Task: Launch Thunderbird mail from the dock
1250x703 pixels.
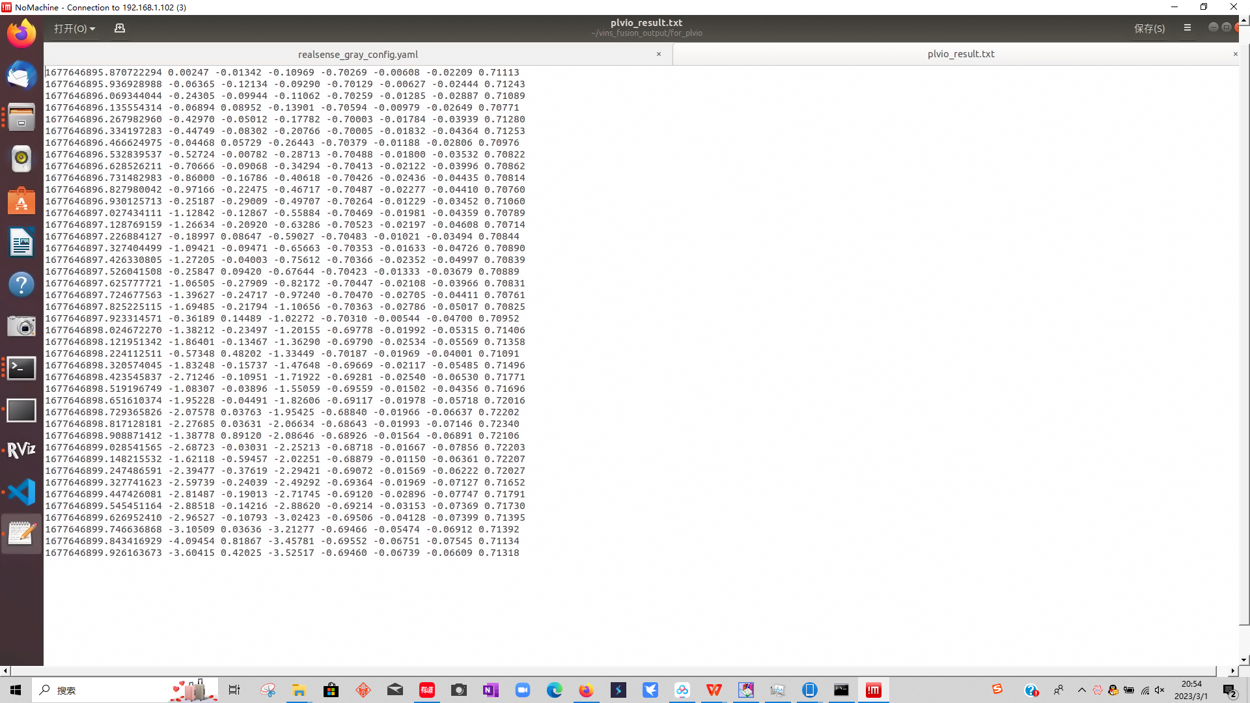Action: click(21, 76)
